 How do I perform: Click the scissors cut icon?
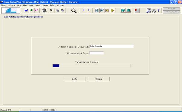click(52, 11)
